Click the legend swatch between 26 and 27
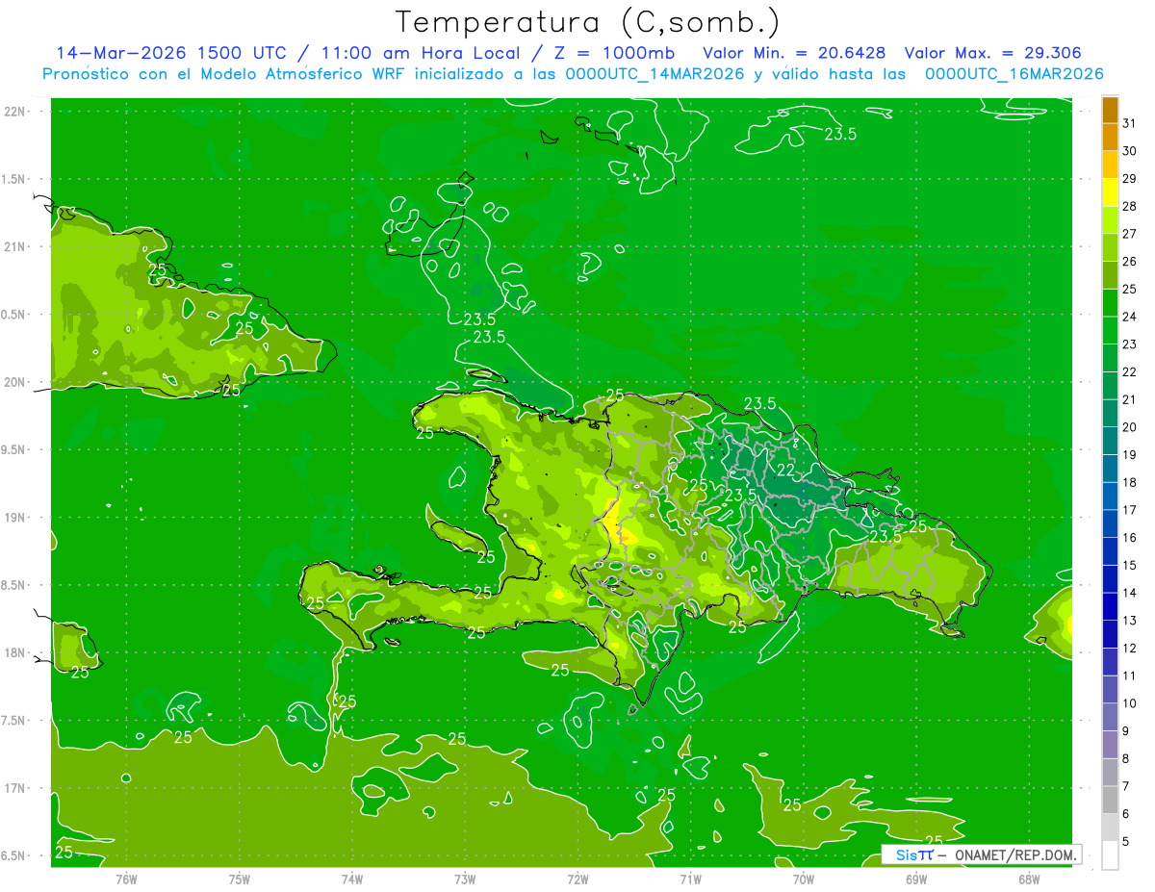Image resolution: width=1155 pixels, height=892 pixels. [x=1110, y=247]
